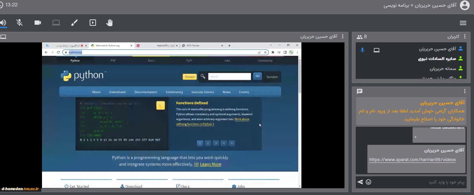The height and width of the screenshot is (195, 474).
Task: Start screen sharing with laptop icon
Action: pyautogui.click(x=56, y=23)
